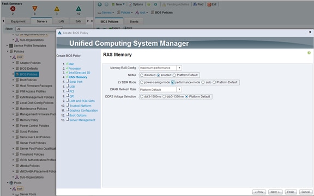Open Memory RAS Config dropdown

pyautogui.click(x=179, y=68)
